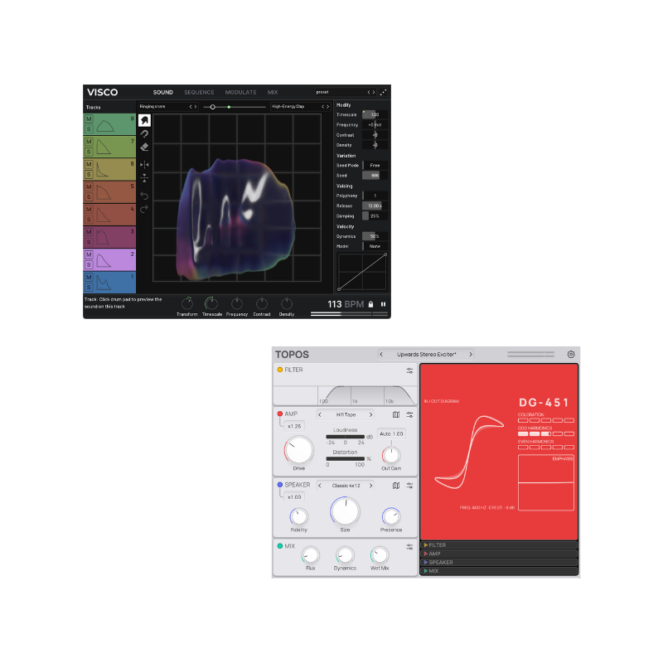The image size is (663, 663).
Task: Pause playback next to the BPM display
Action: [x=384, y=304]
